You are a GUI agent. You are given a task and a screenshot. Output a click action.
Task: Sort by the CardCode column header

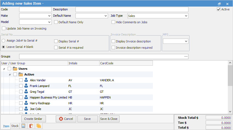(126, 63)
